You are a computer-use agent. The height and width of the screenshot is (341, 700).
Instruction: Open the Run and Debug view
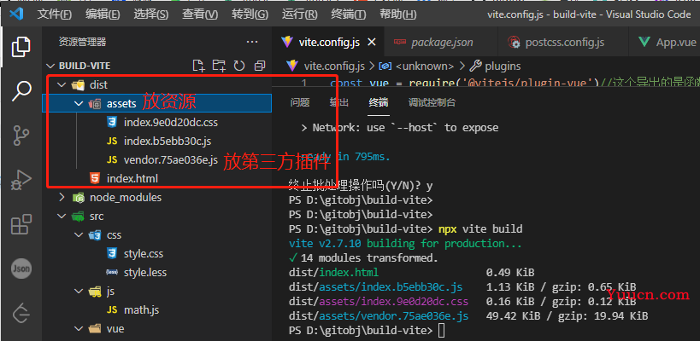click(x=21, y=180)
